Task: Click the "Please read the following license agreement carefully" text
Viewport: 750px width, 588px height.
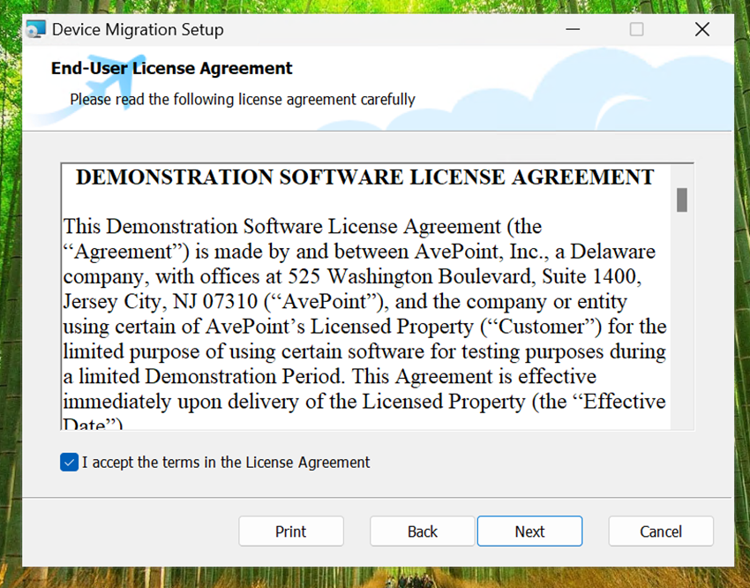Action: (243, 100)
